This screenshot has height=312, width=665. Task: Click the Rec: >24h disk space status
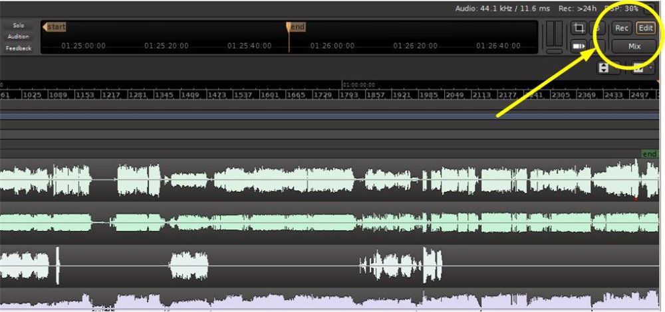click(x=578, y=9)
